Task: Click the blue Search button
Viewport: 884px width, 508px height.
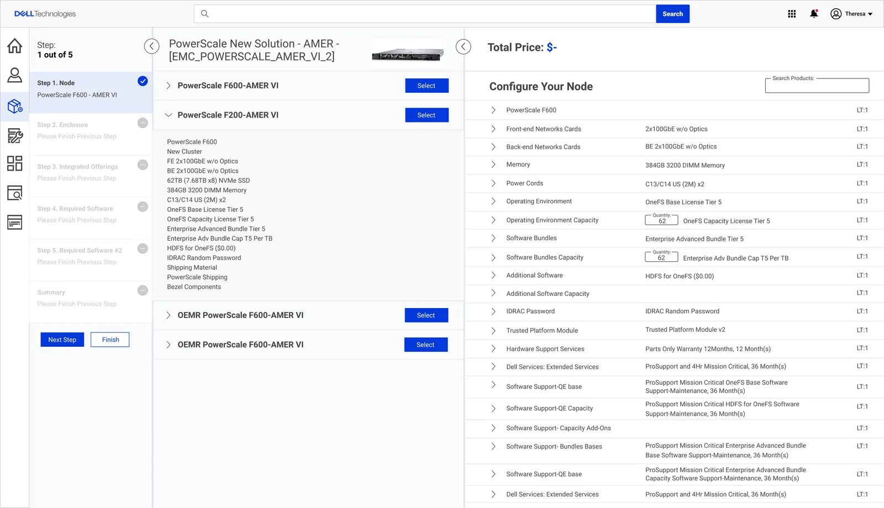Action: point(672,14)
